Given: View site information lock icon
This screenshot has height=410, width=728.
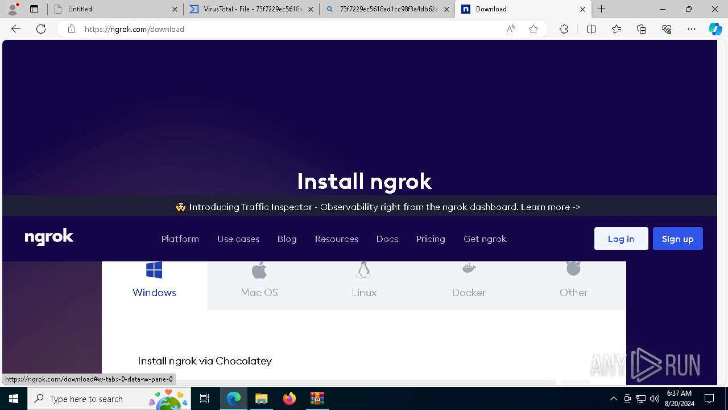Looking at the screenshot, I should pyautogui.click(x=72, y=29).
